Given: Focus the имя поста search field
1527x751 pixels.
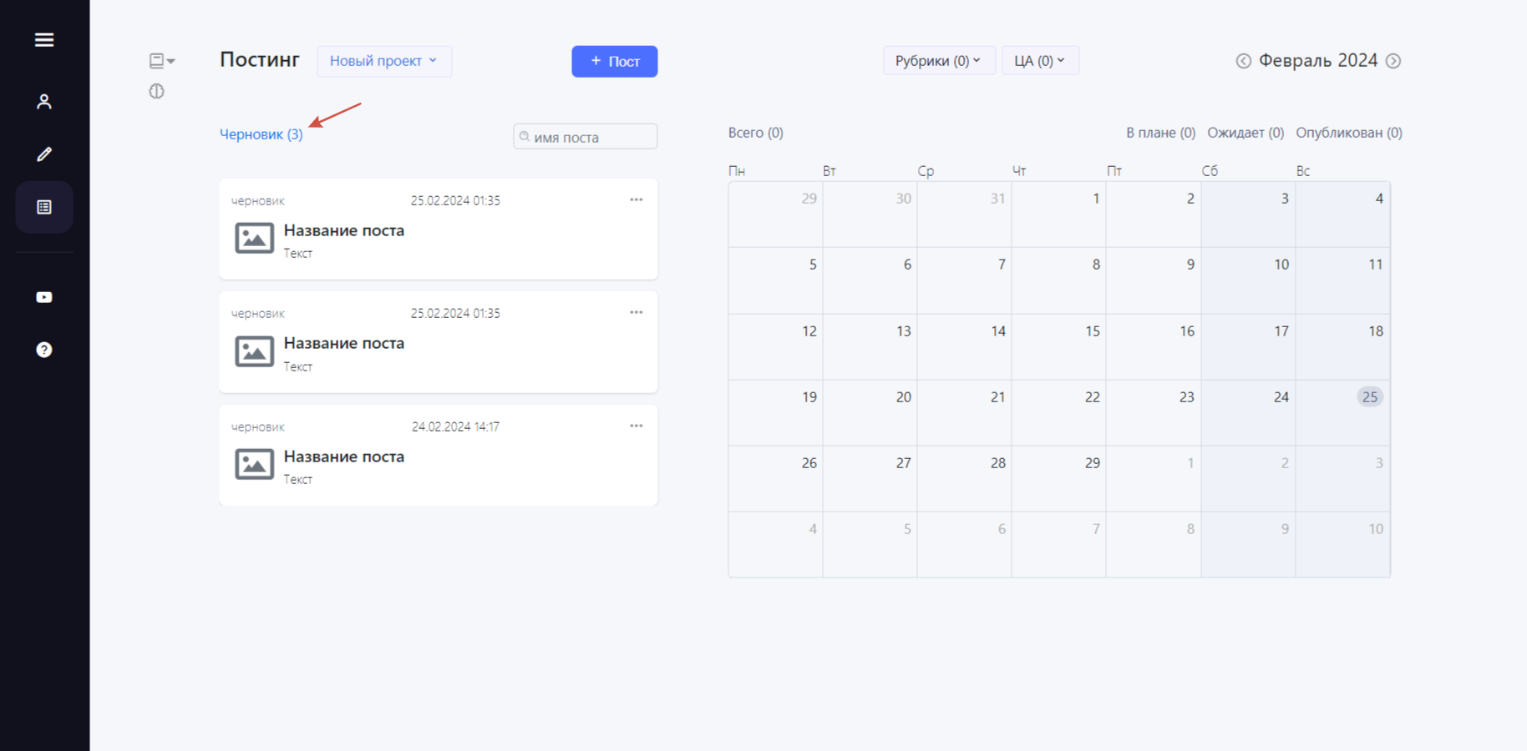Looking at the screenshot, I should point(586,137).
